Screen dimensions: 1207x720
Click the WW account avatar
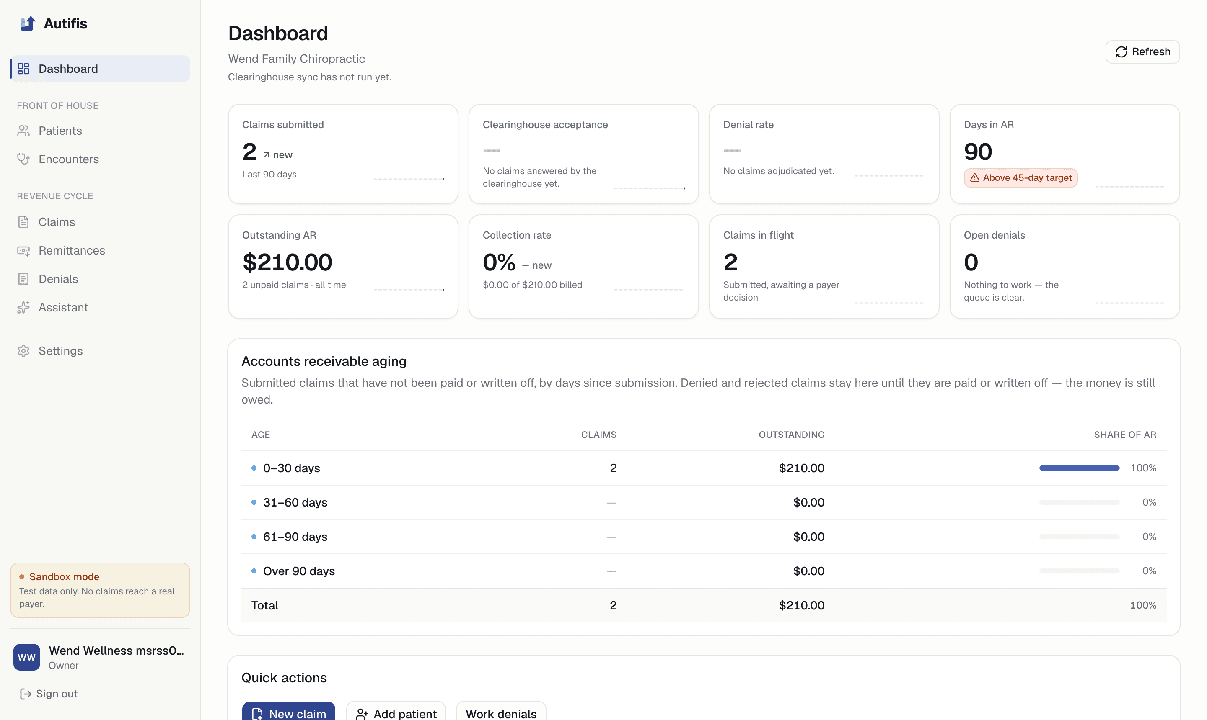click(27, 657)
